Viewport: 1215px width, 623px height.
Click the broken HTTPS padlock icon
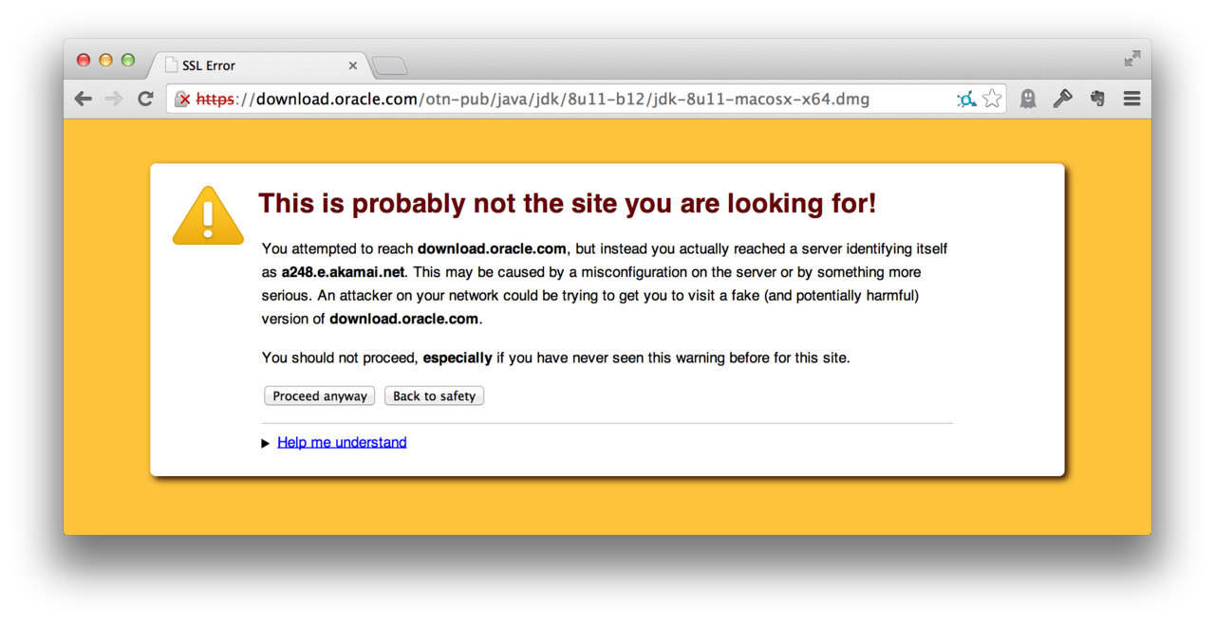179,98
